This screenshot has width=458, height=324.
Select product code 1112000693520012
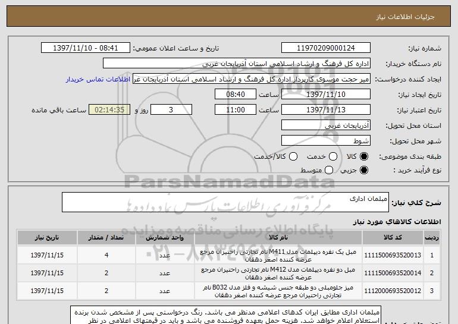click(393, 291)
